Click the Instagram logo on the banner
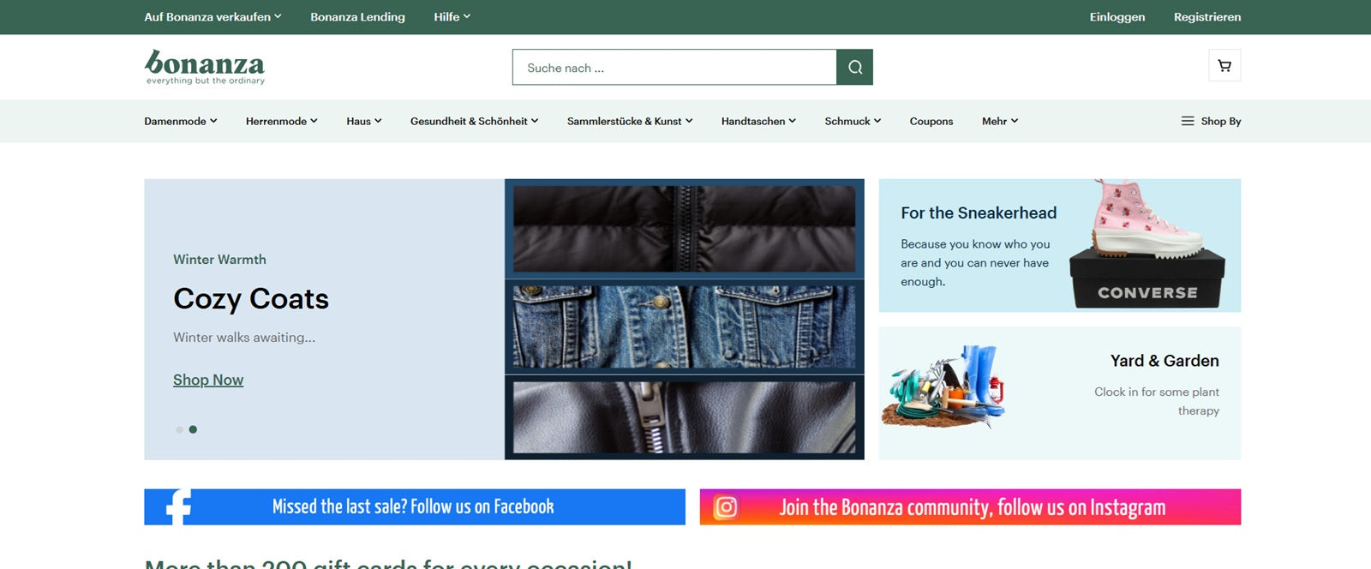This screenshot has height=569, width=1371. 726,507
